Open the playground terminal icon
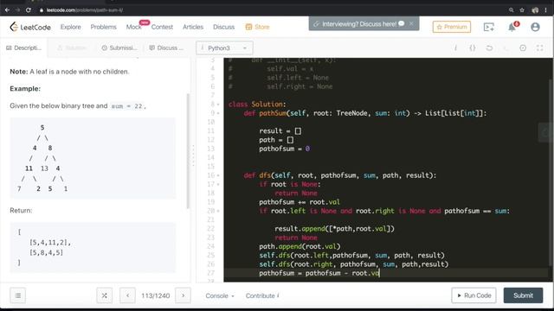This screenshot has width=554, height=311. [489, 27]
